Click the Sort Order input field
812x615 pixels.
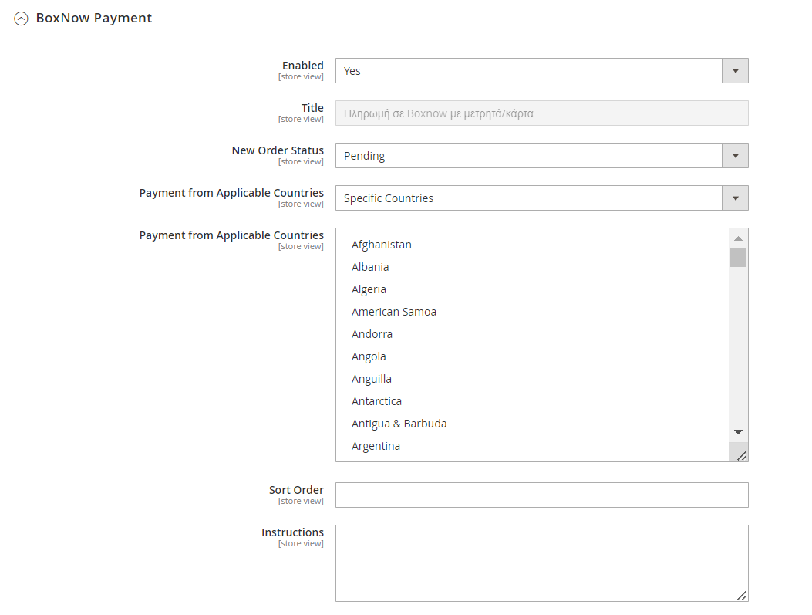tap(541, 495)
